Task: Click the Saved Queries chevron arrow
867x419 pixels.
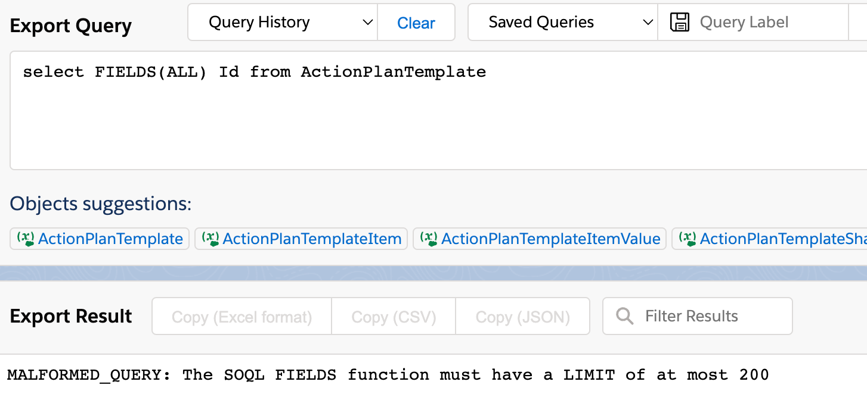Action: pyautogui.click(x=648, y=21)
